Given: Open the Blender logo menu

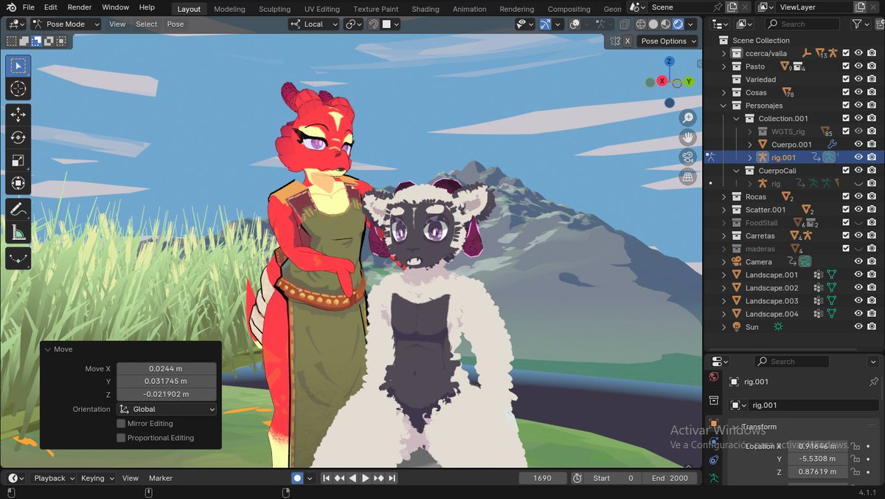Looking at the screenshot, I should tap(10, 7).
